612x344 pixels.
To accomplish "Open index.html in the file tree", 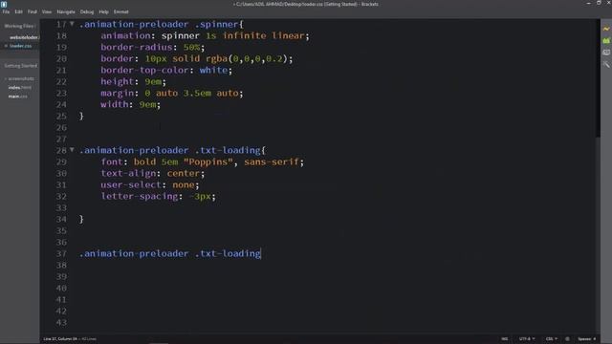I will point(20,88).
